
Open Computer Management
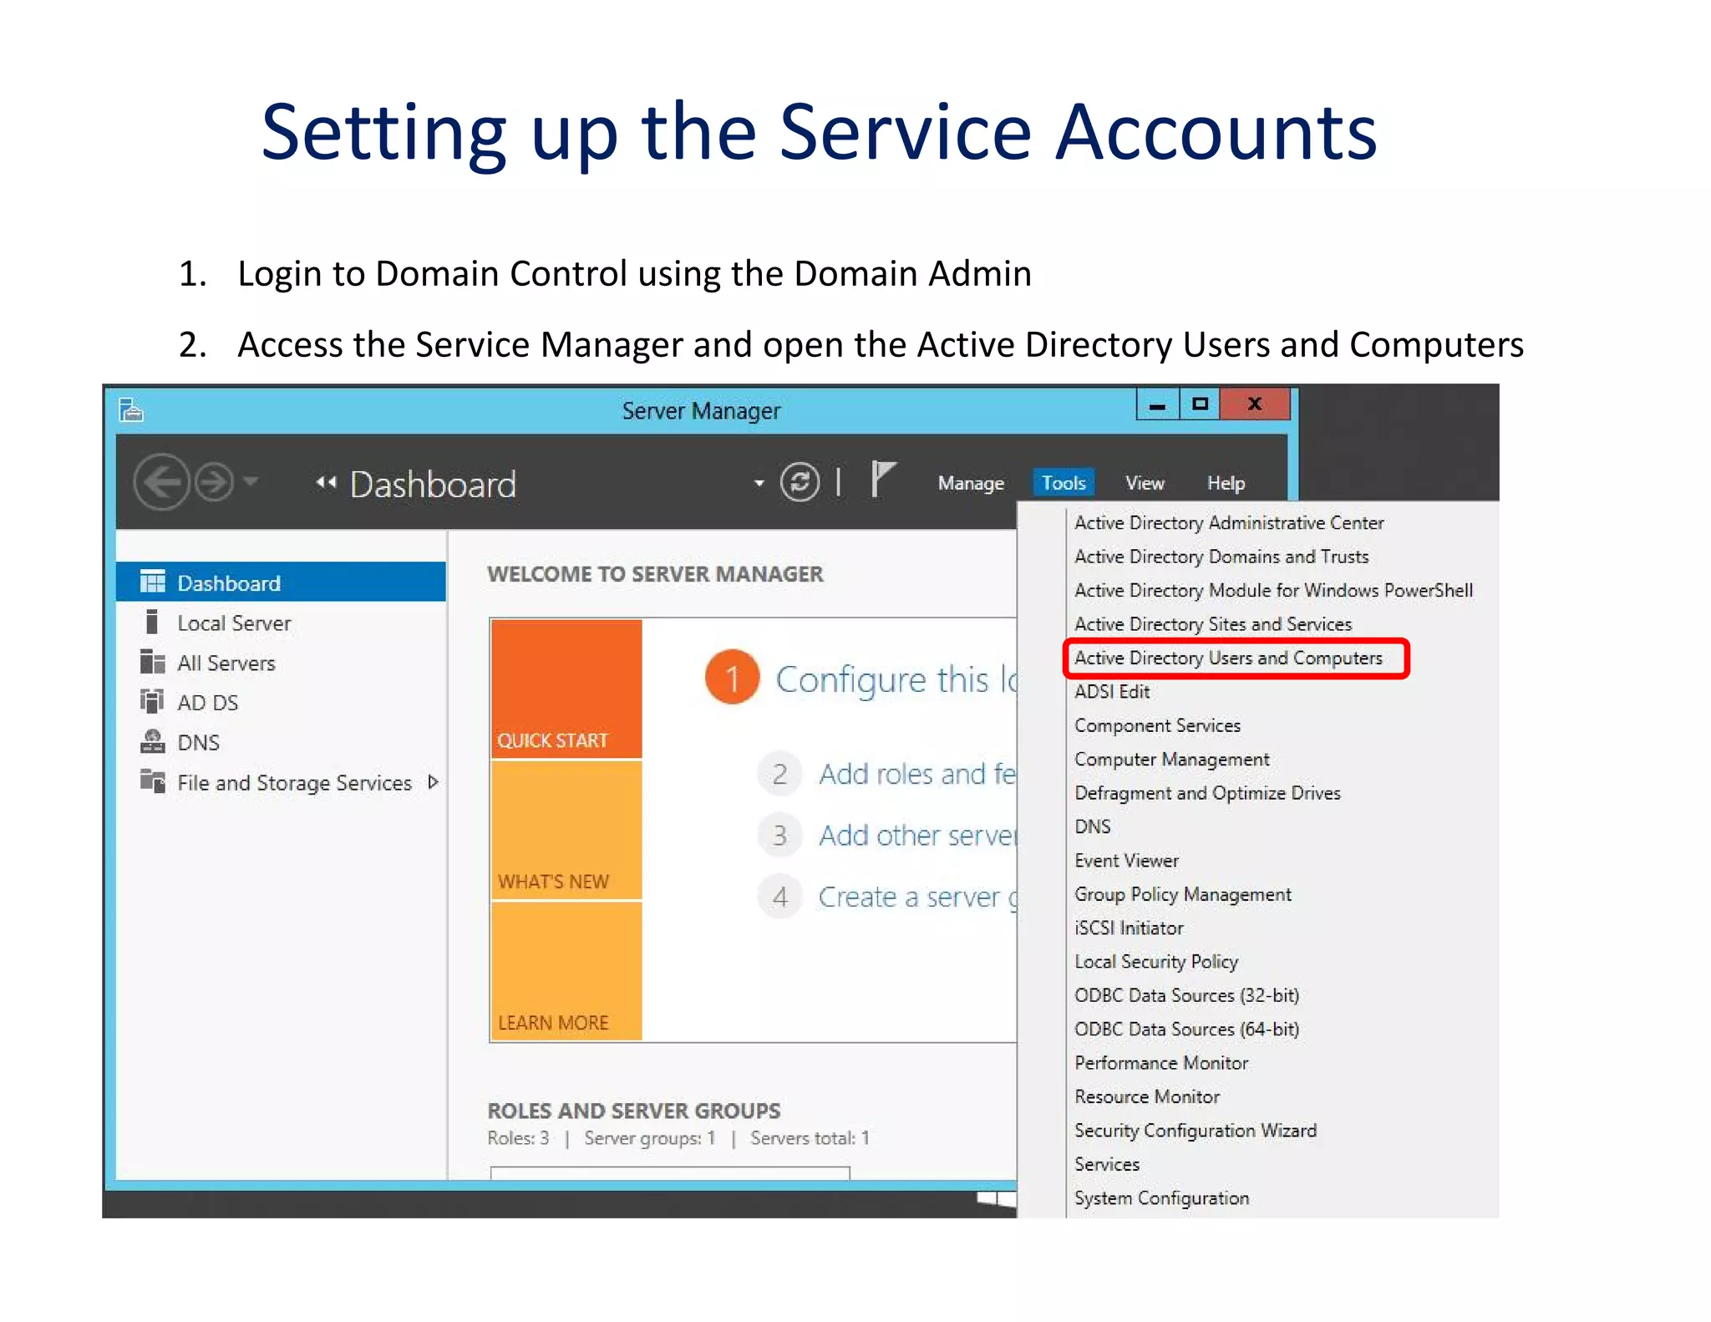coord(1171,759)
